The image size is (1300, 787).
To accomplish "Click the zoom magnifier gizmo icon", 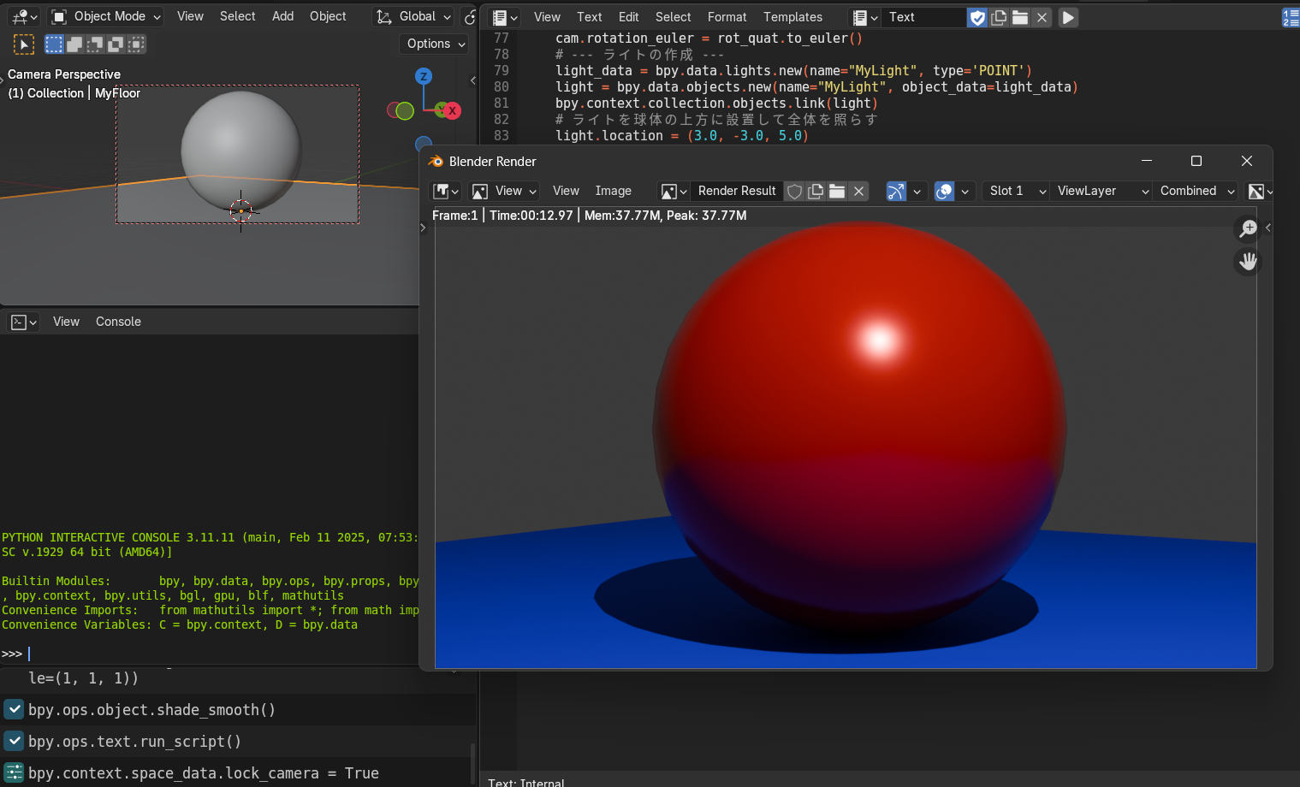I will pos(1248,228).
